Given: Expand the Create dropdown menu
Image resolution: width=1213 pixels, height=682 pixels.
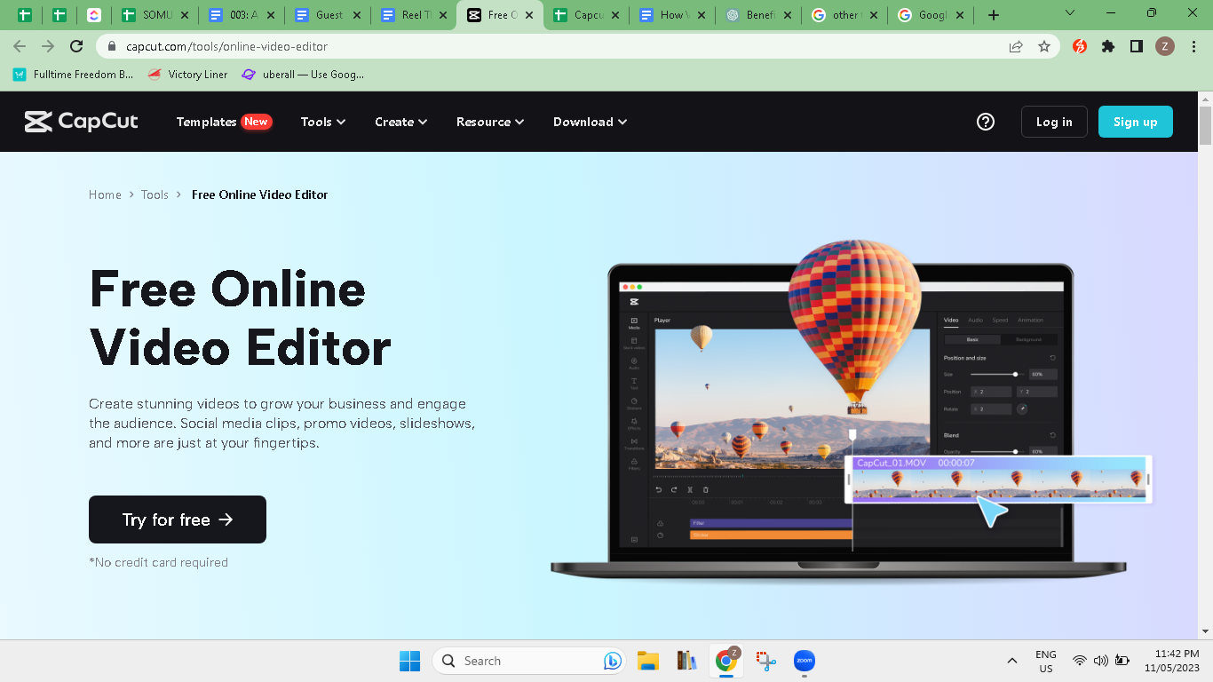Looking at the screenshot, I should point(401,122).
